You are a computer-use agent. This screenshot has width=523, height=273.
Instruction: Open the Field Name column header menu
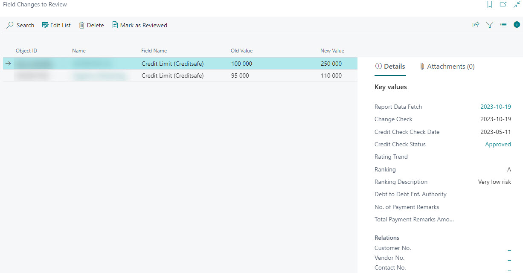pos(154,51)
